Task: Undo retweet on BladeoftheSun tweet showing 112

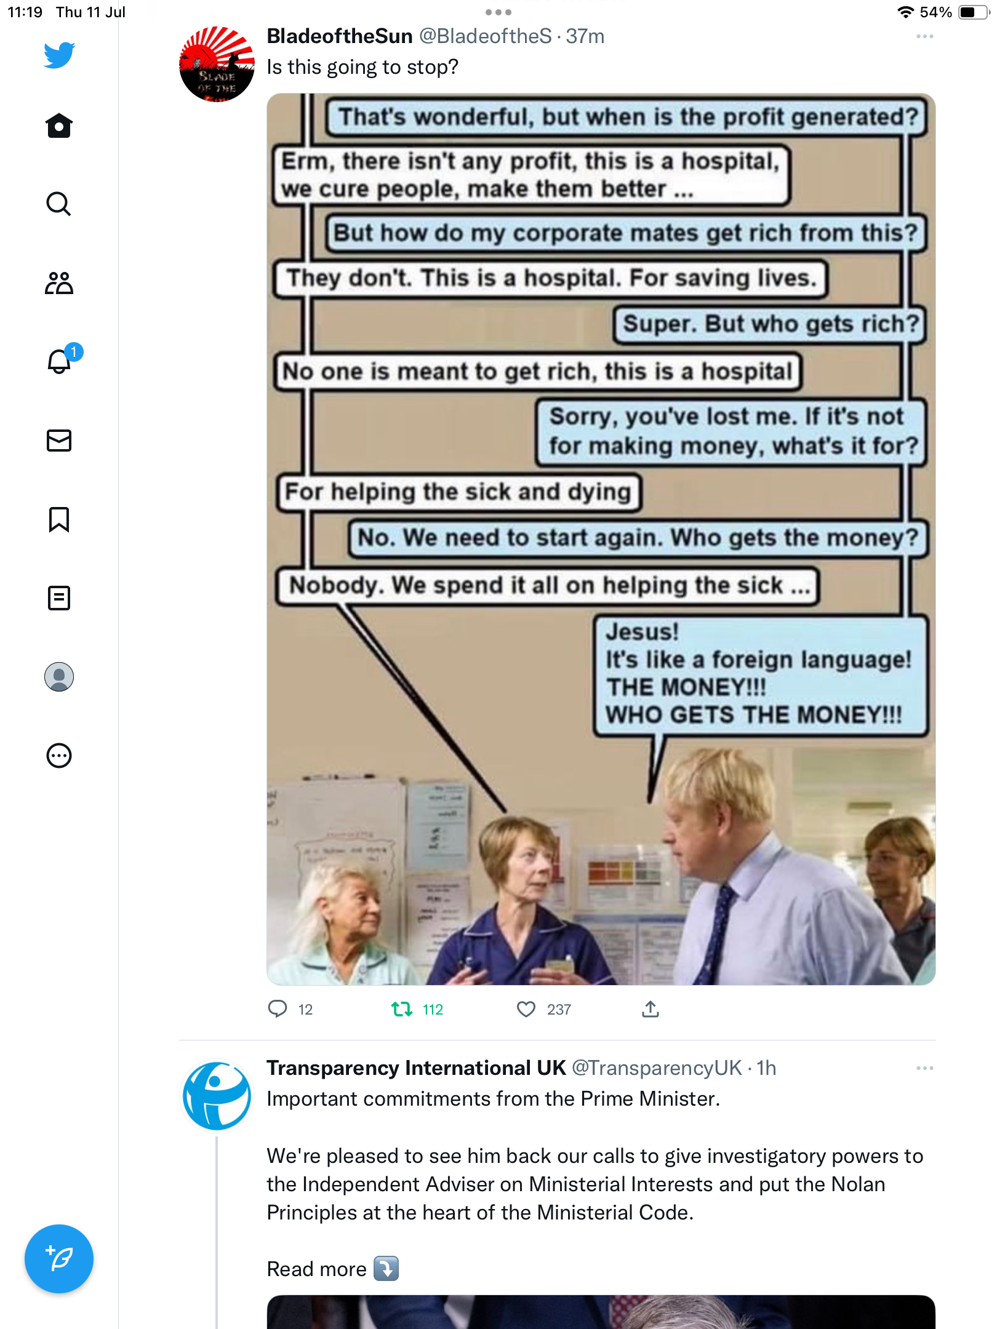Action: tap(402, 1009)
